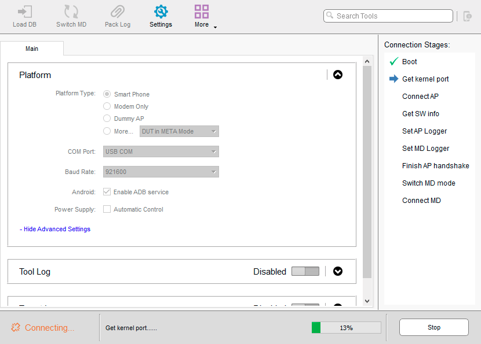Click the Load DB icon
481x344 pixels.
pos(23,12)
